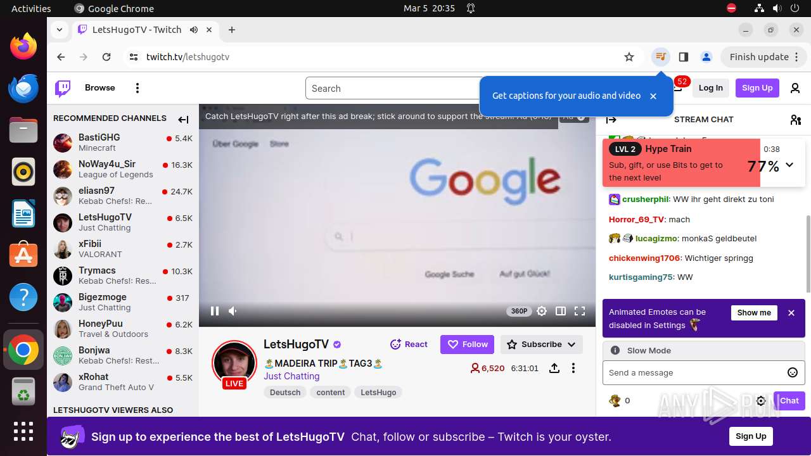Open Trymacs recommended channel
Image resolution: width=811 pixels, height=456 pixels.
point(123,275)
